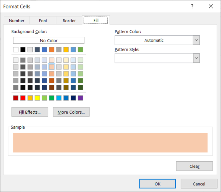Open Fill Effects dialog
Viewport: 221px width, 192px height.
click(30, 112)
